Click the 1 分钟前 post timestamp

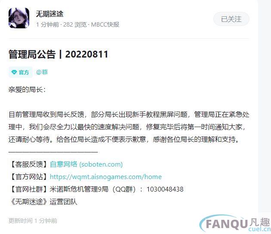tap(47, 24)
